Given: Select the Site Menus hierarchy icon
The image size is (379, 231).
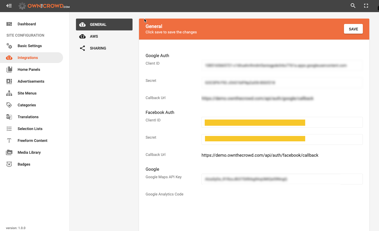Looking at the screenshot, I should tap(9, 93).
